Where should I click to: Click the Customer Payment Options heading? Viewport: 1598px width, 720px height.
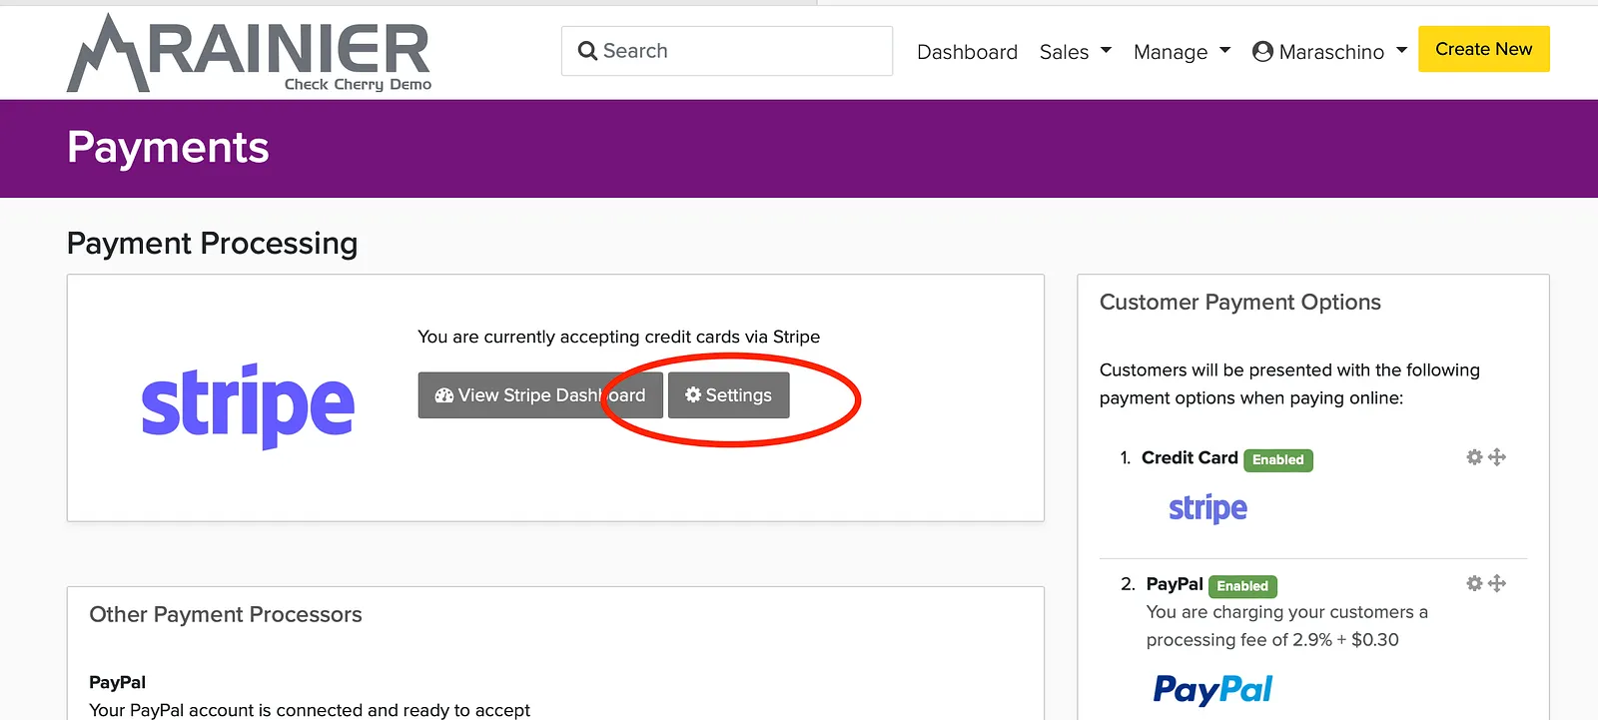1240,303
